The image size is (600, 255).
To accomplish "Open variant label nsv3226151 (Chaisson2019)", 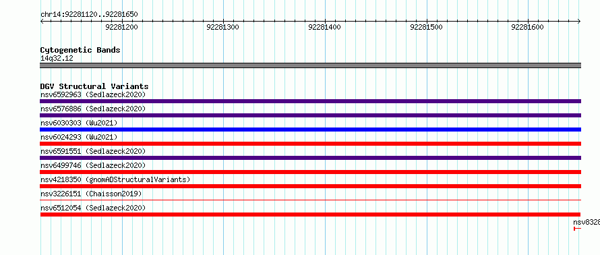I will (x=91, y=194).
